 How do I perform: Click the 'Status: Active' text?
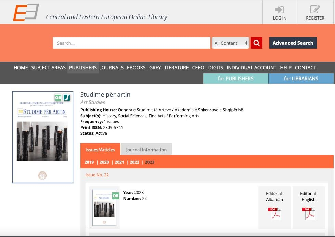click(93, 133)
